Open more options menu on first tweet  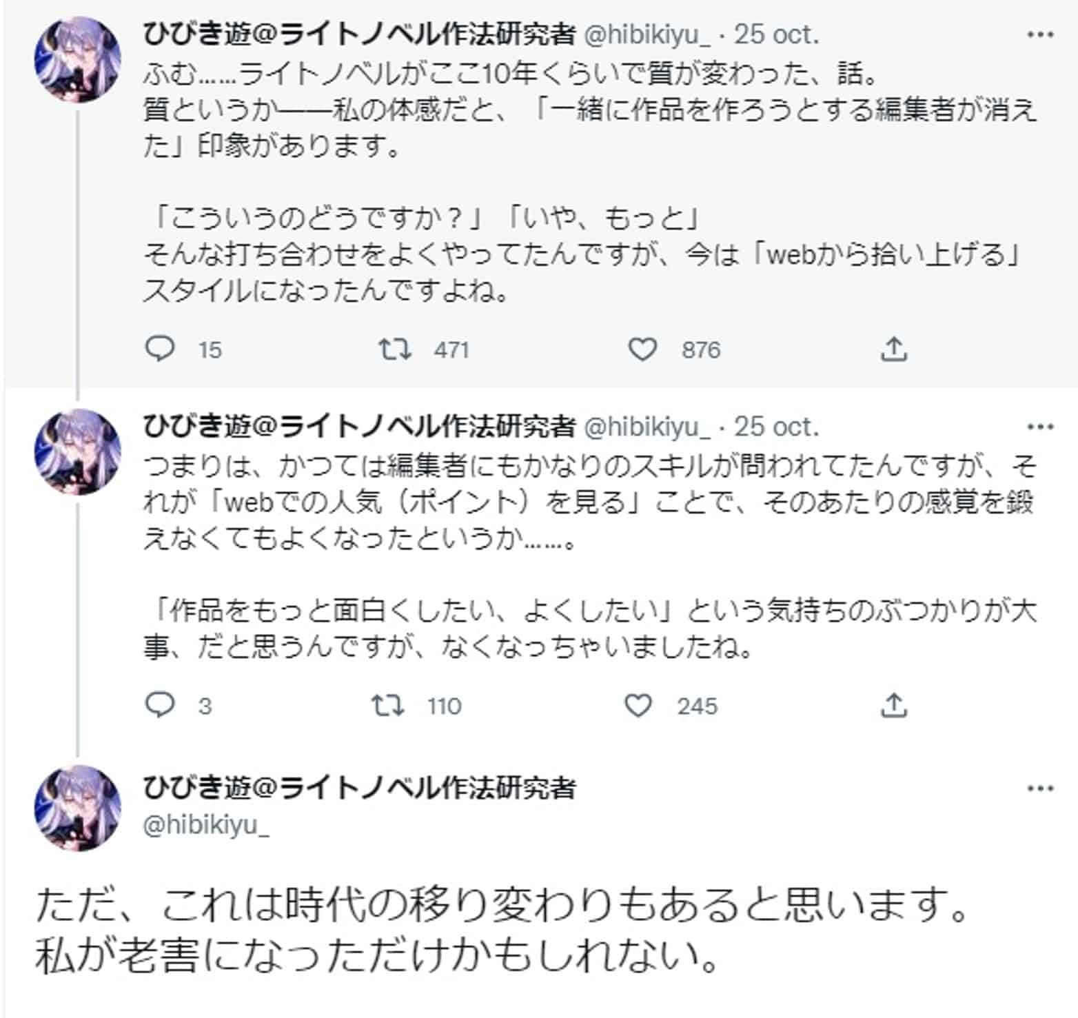coord(1040,35)
